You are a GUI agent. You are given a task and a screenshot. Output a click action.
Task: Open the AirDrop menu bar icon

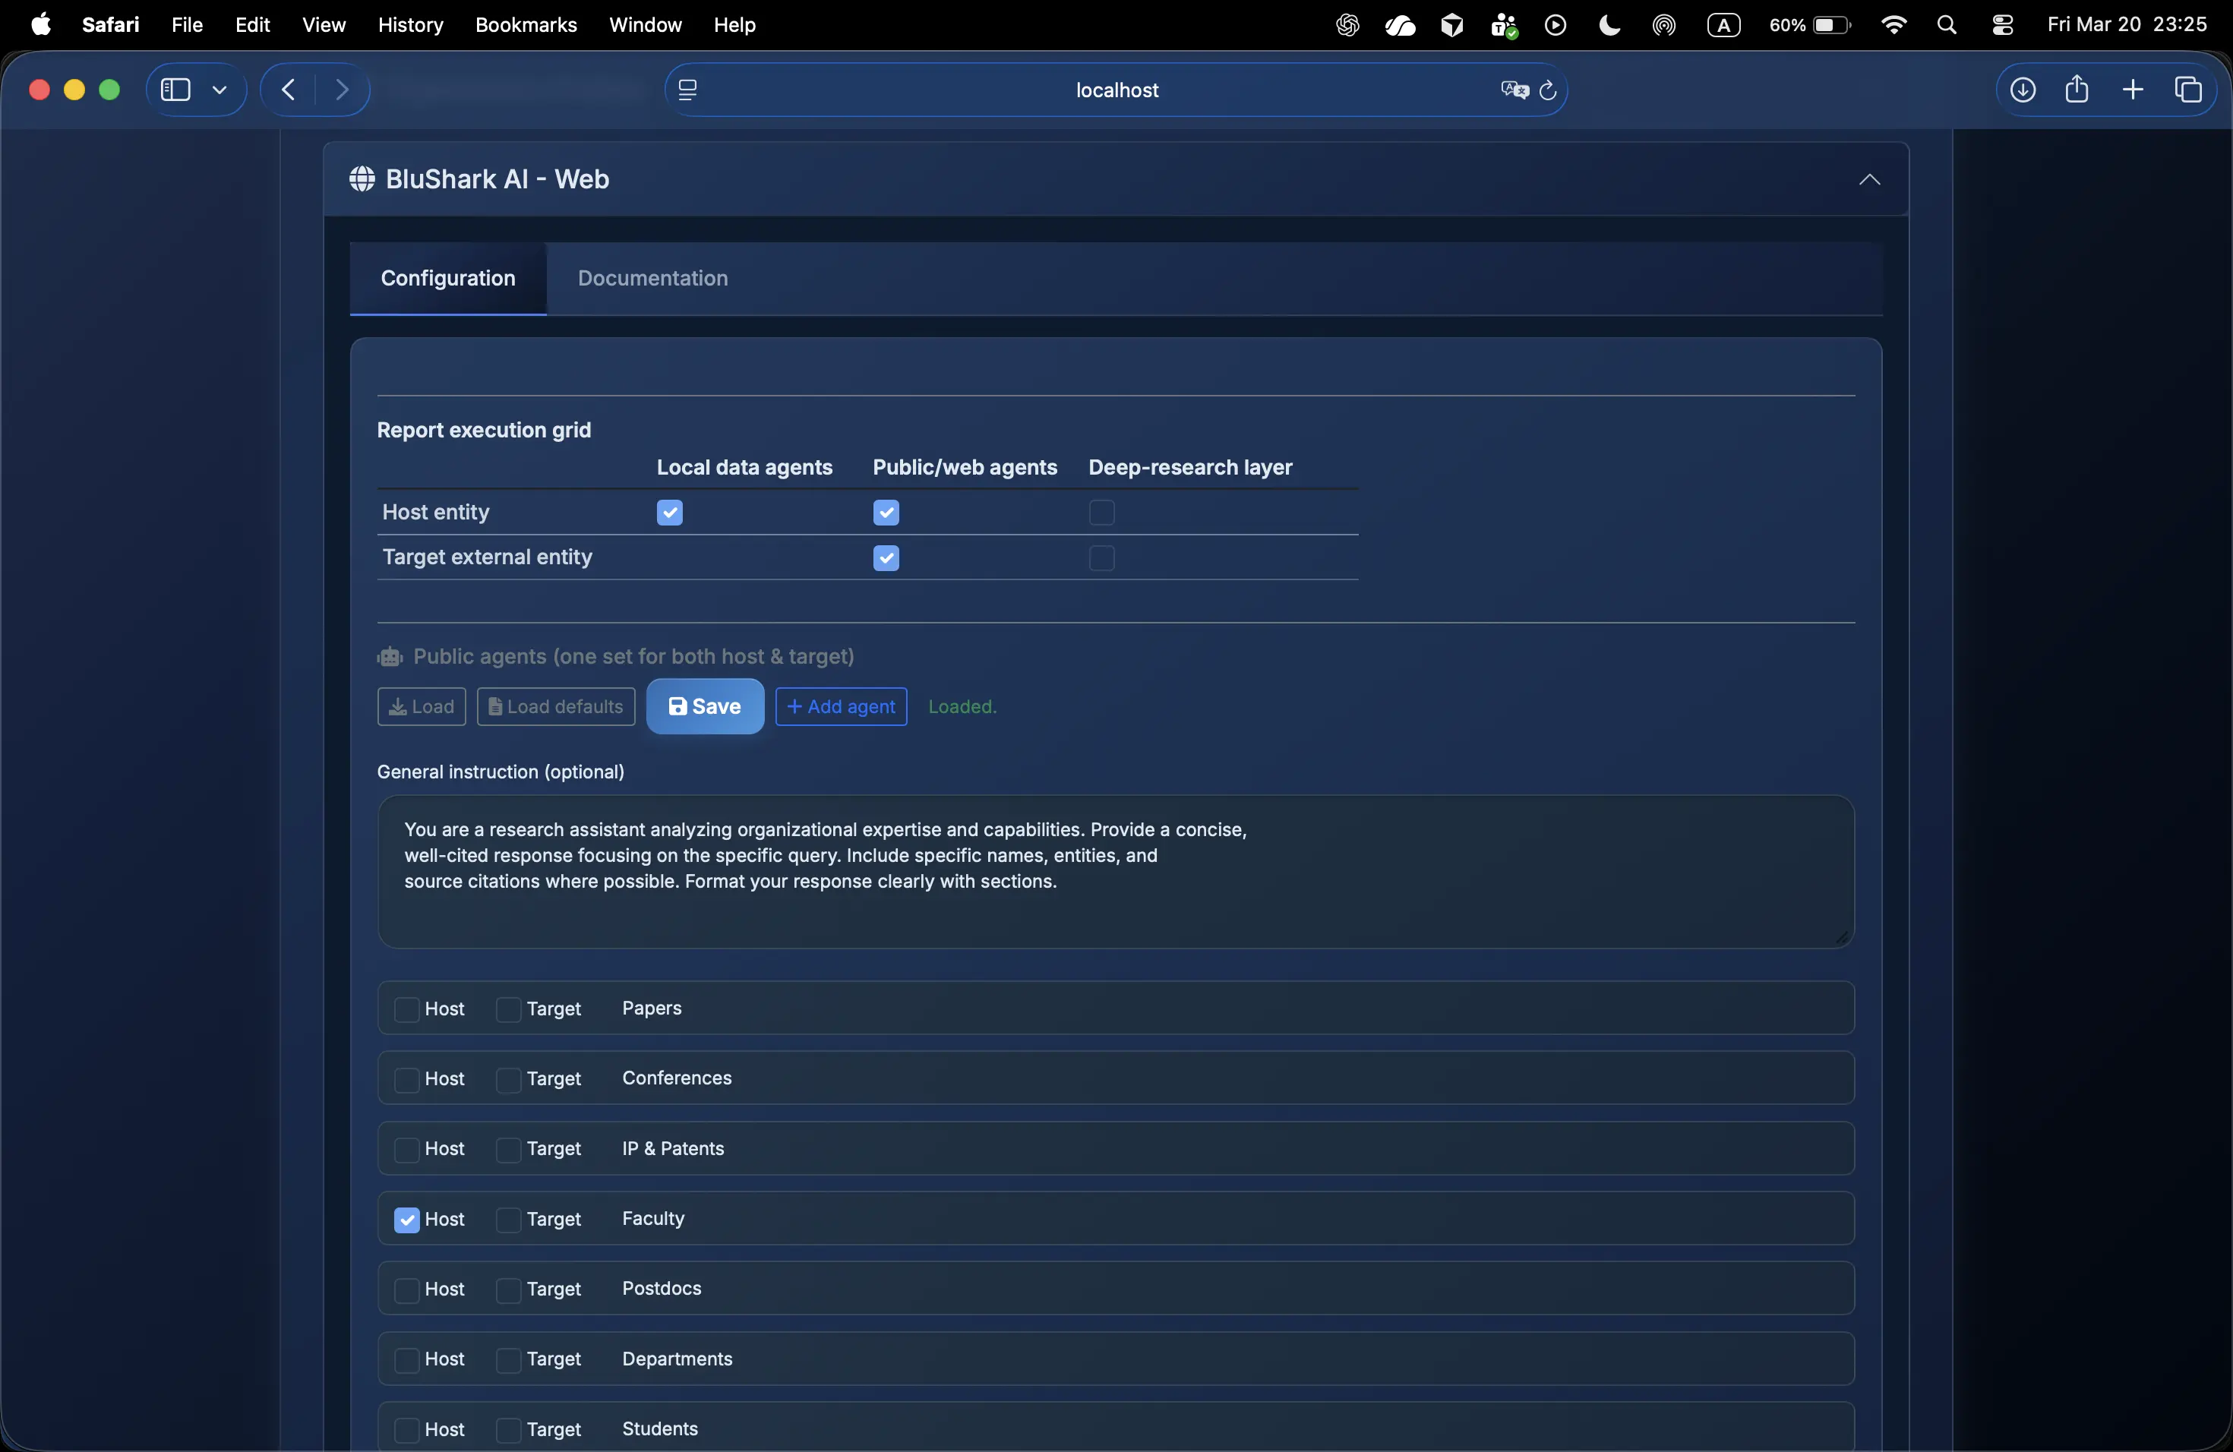(x=1664, y=25)
